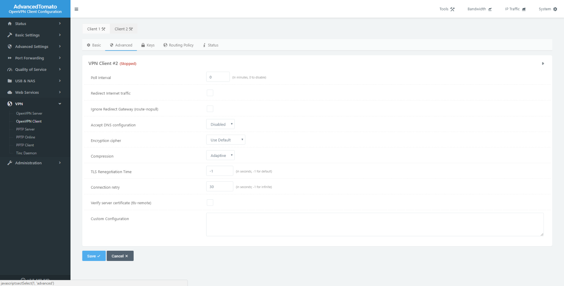This screenshot has height=286, width=564.
Task: Click the lock icon on Keys tab
Action: click(143, 45)
